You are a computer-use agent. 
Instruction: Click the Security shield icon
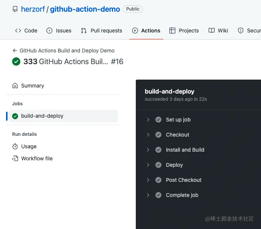pos(241,31)
